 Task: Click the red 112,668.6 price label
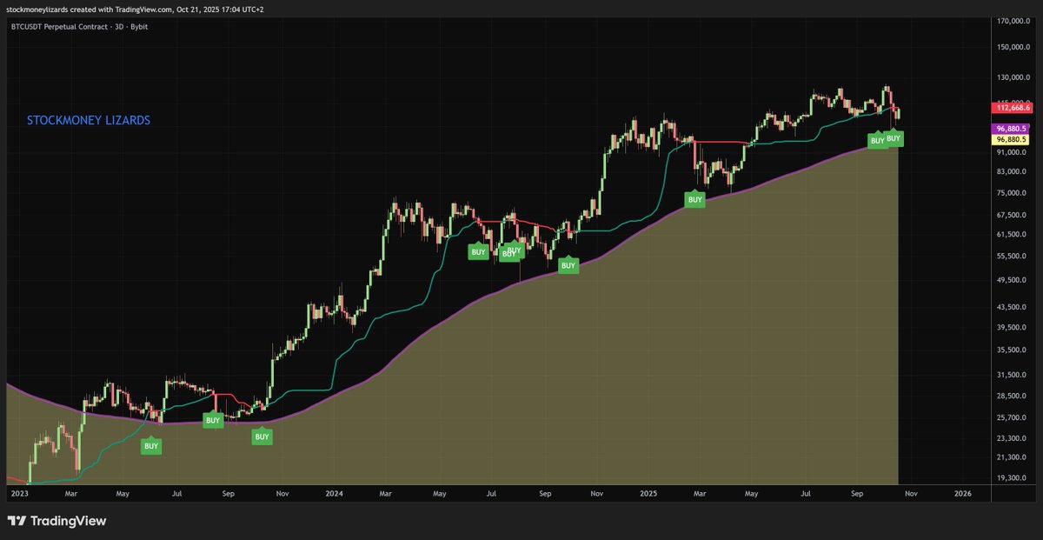coord(1011,109)
